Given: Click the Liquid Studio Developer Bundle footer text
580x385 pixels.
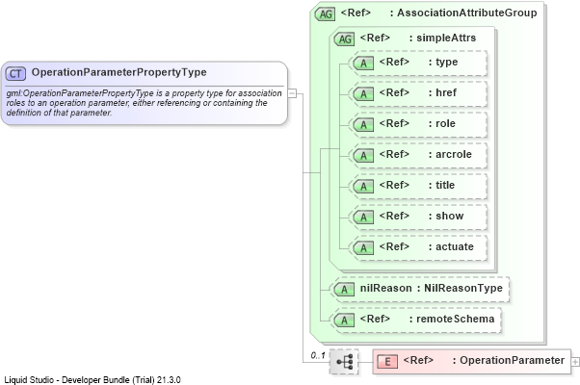Looking at the screenshot, I should 92,380.
